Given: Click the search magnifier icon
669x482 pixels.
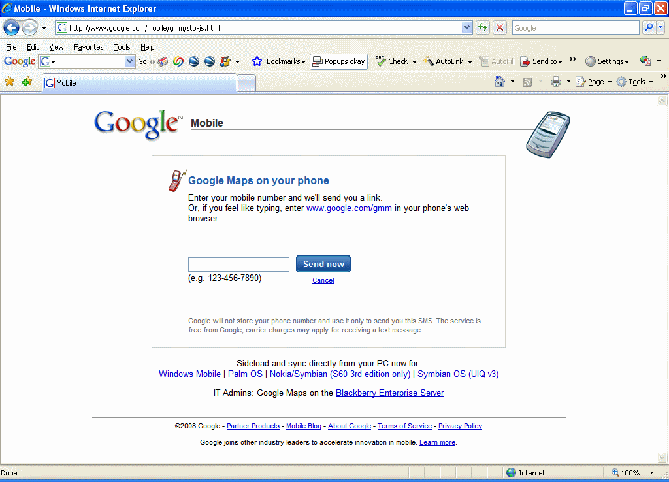Looking at the screenshot, I should tap(649, 27).
